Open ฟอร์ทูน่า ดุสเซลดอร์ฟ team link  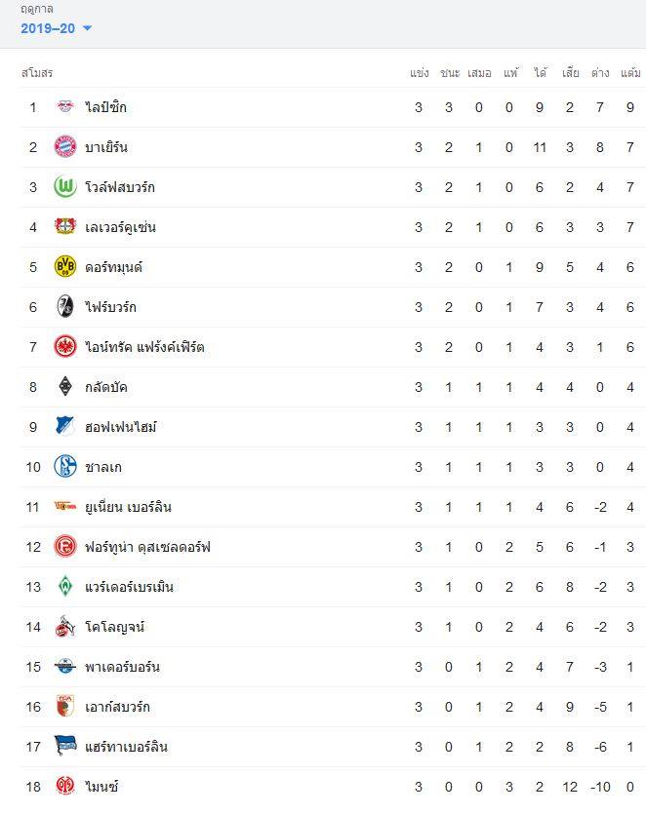tap(147, 547)
